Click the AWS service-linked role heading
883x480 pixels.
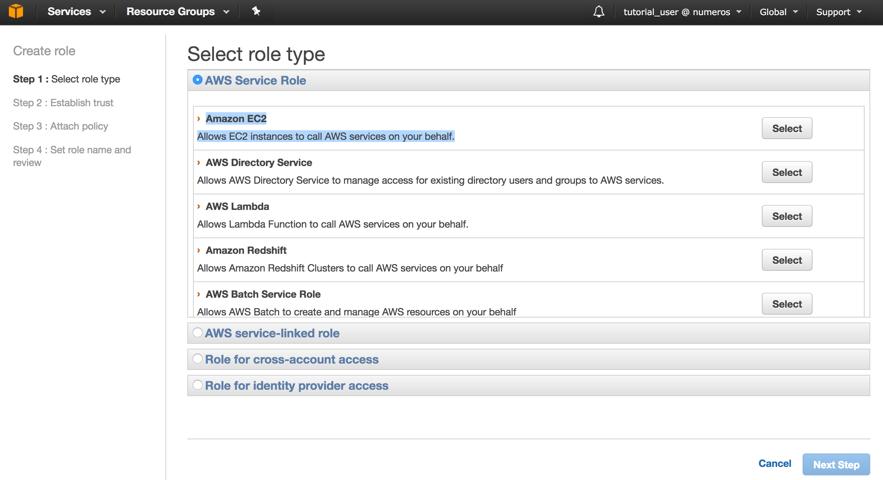pos(272,333)
